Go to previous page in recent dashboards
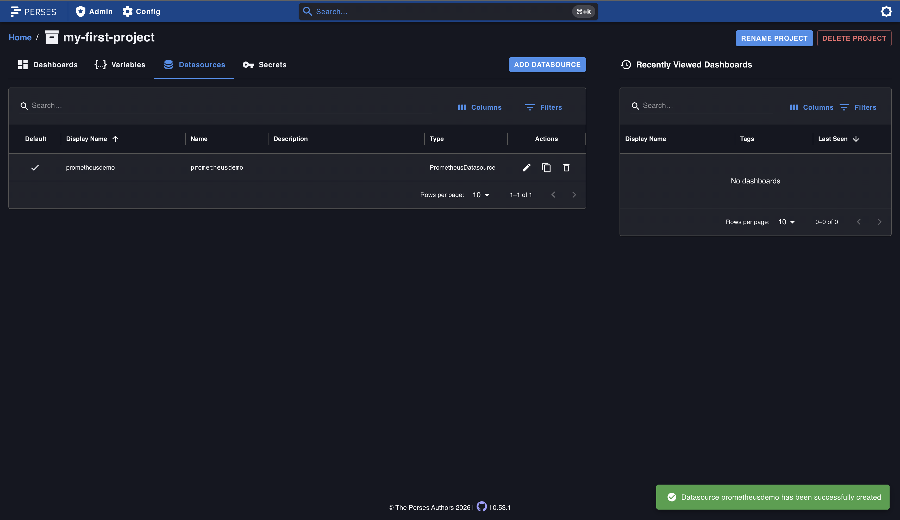 pyautogui.click(x=859, y=222)
